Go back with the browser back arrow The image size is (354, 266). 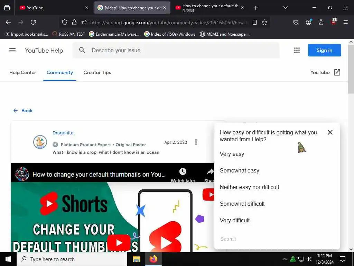[8, 22]
